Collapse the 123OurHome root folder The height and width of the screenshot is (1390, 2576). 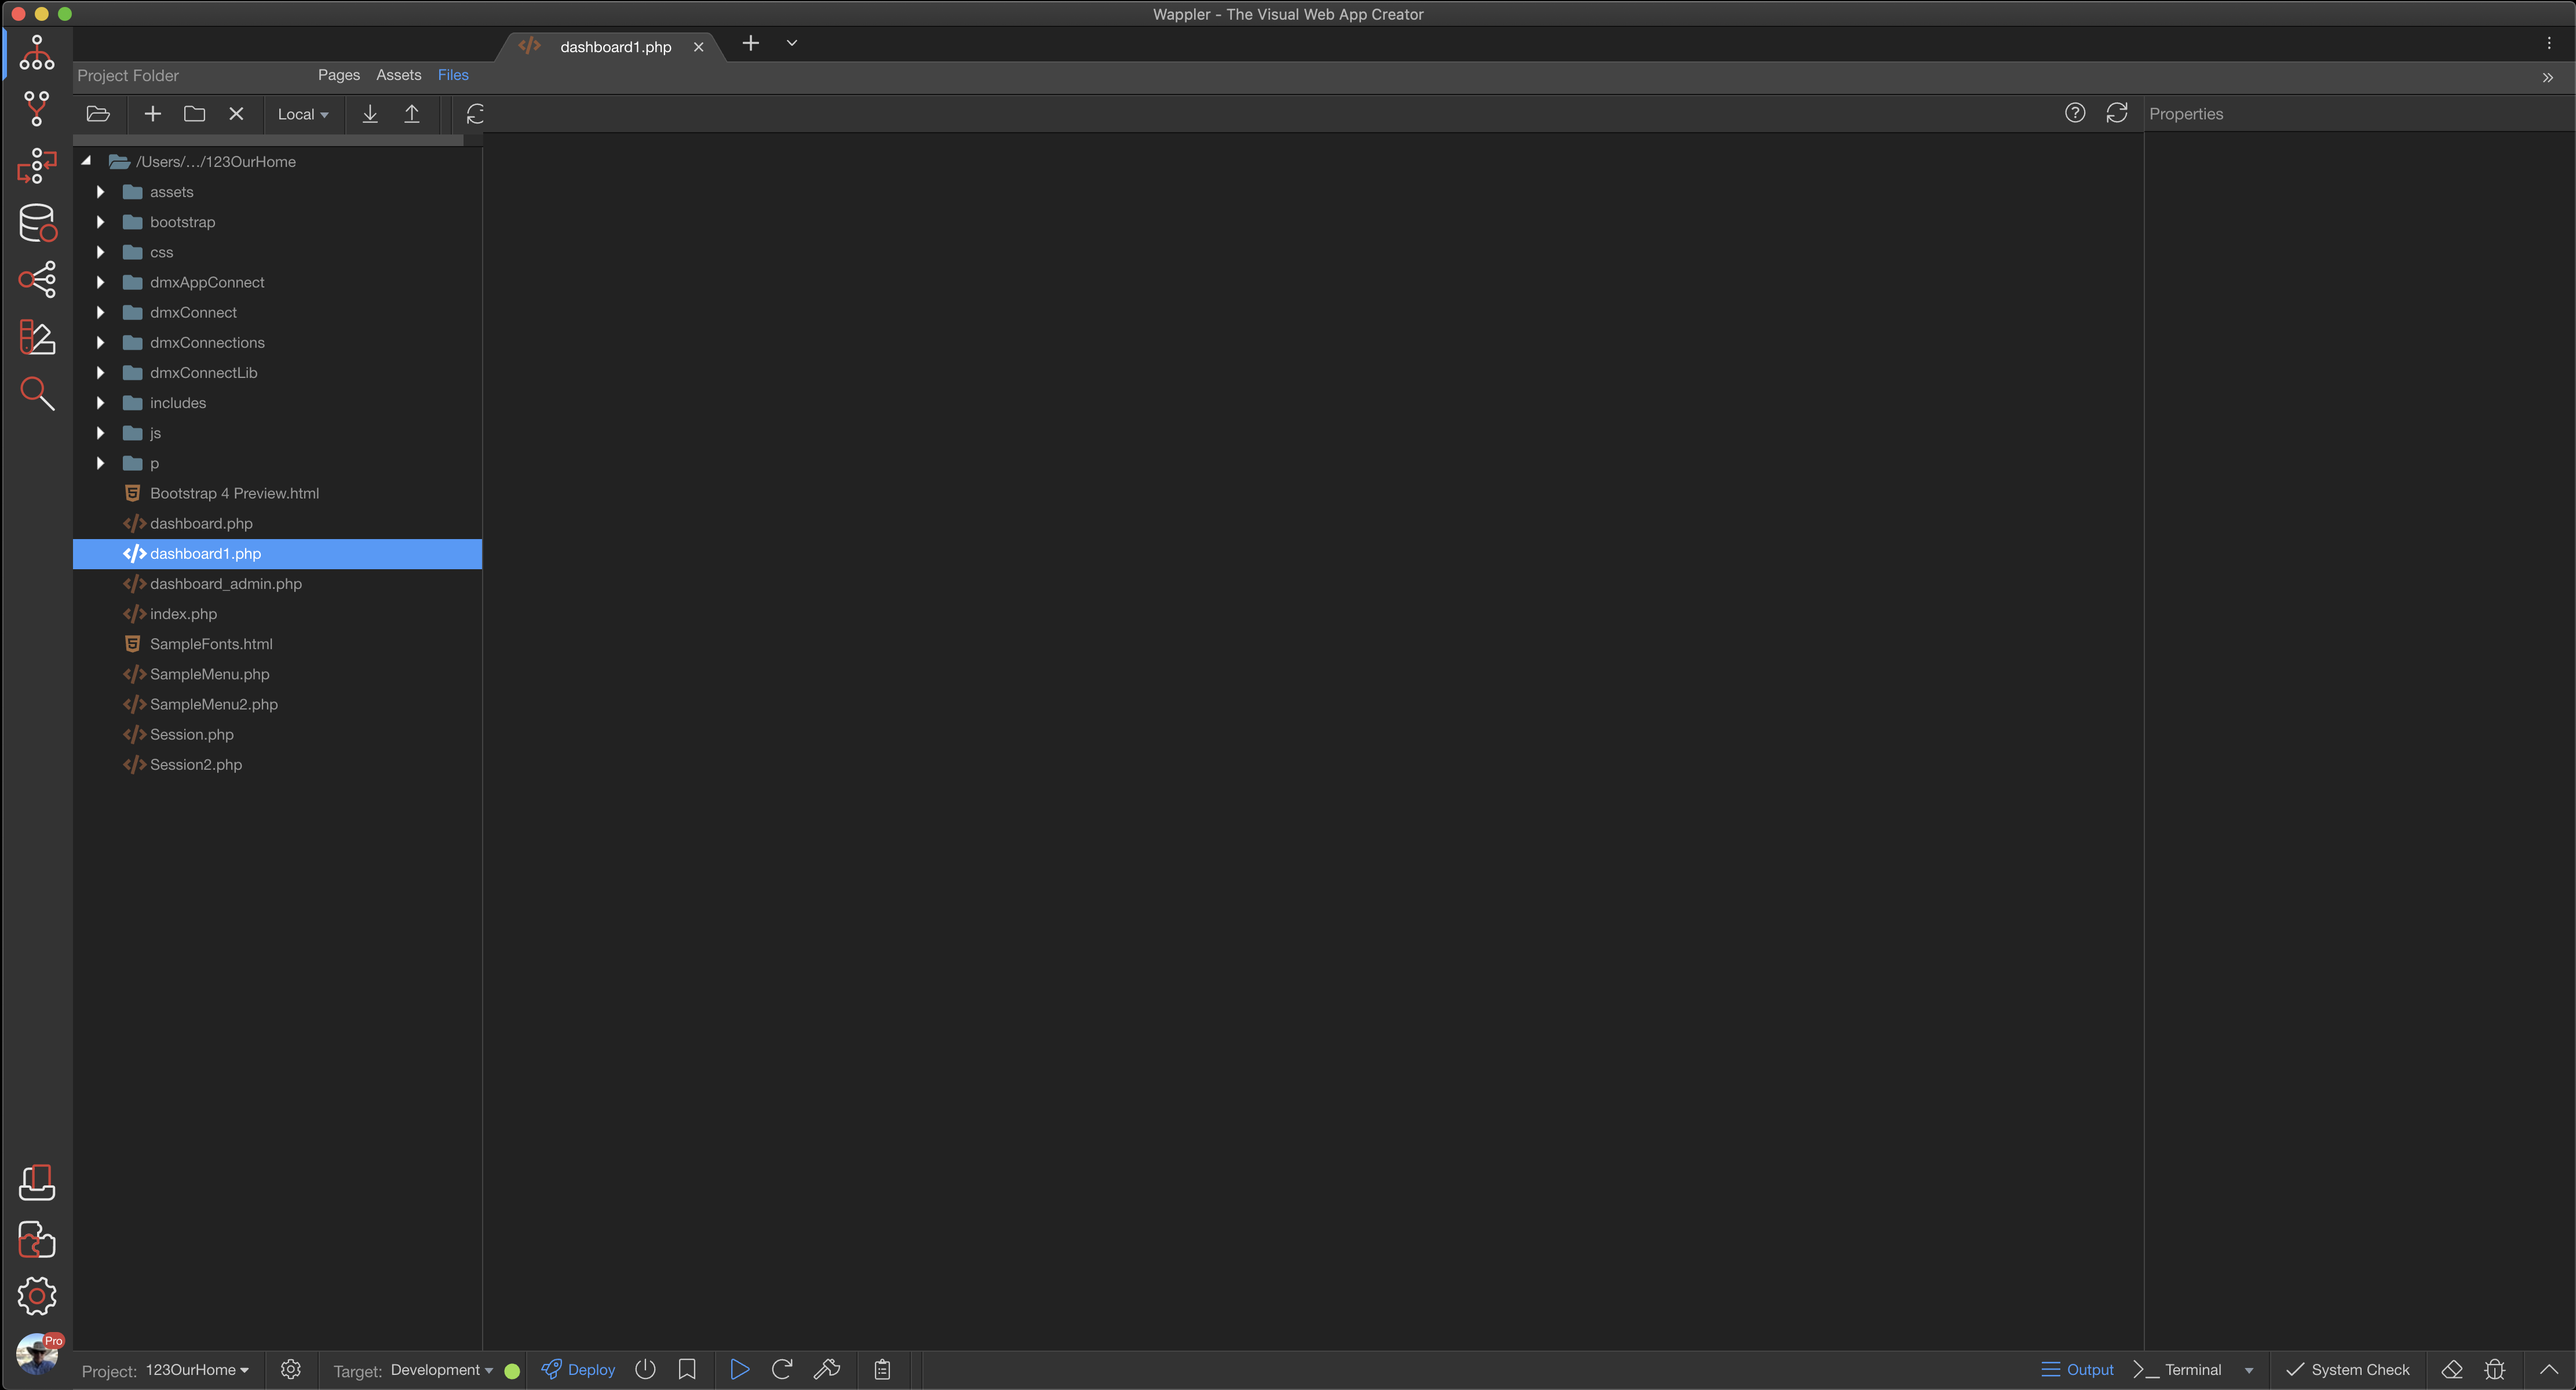[x=87, y=160]
